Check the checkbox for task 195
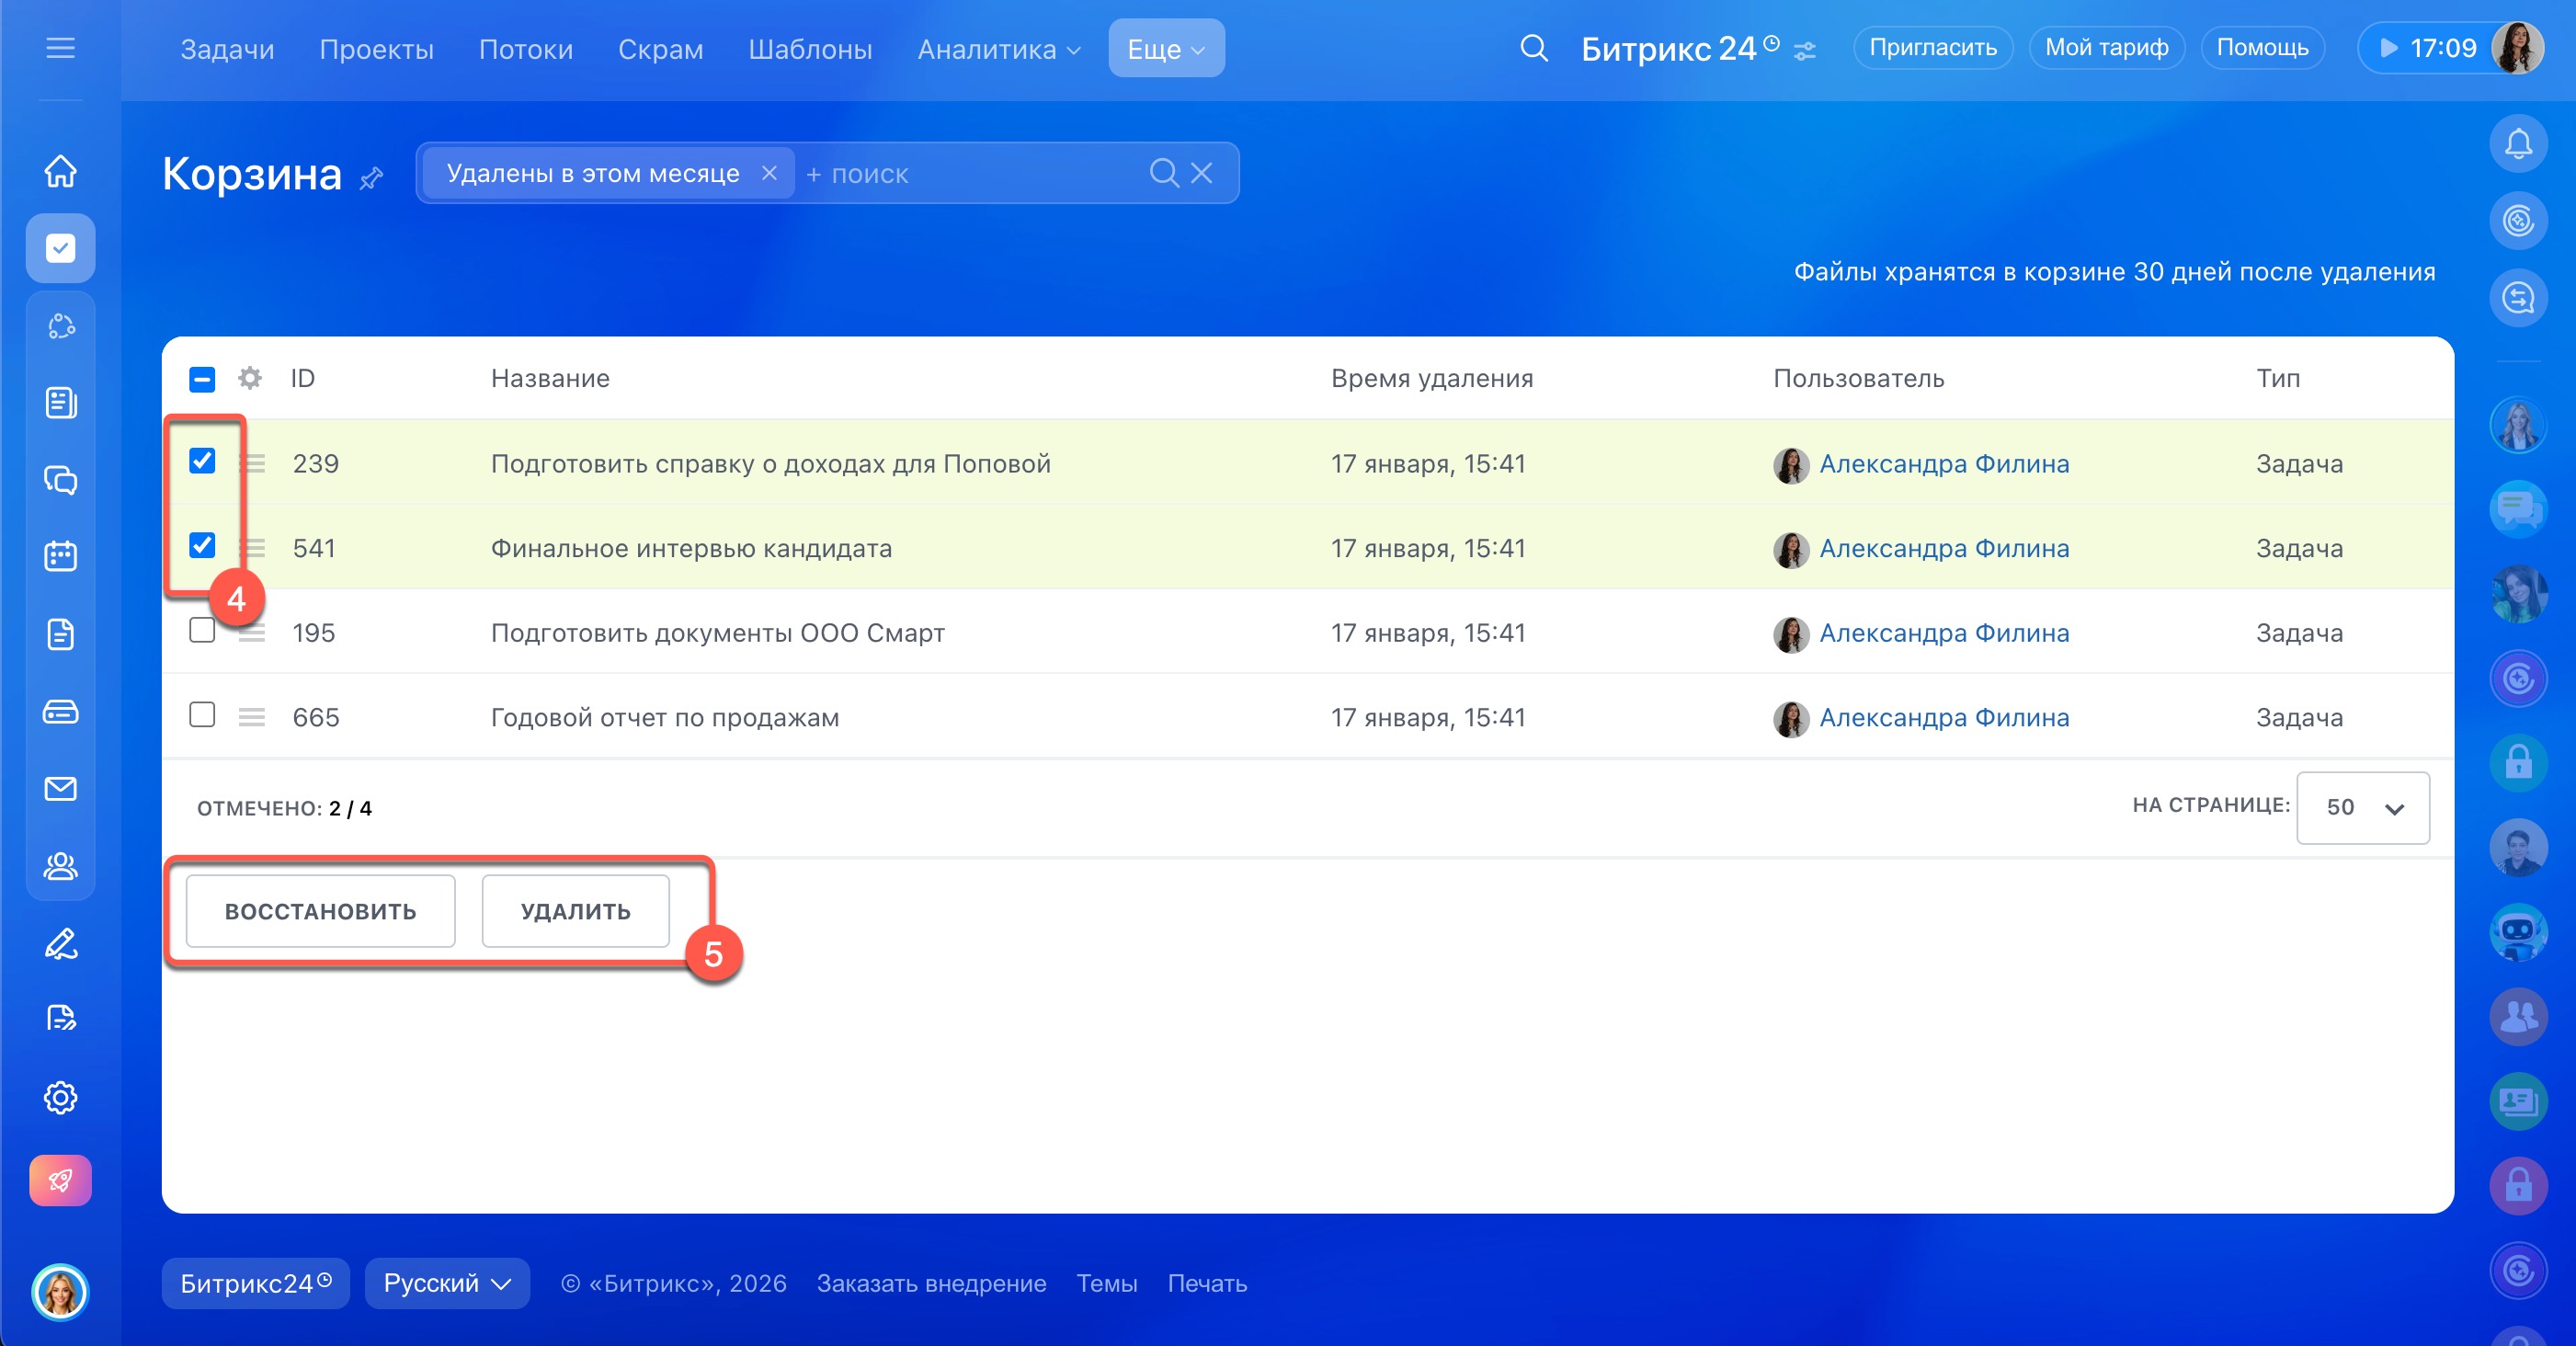The width and height of the screenshot is (2576, 1346). click(x=202, y=631)
